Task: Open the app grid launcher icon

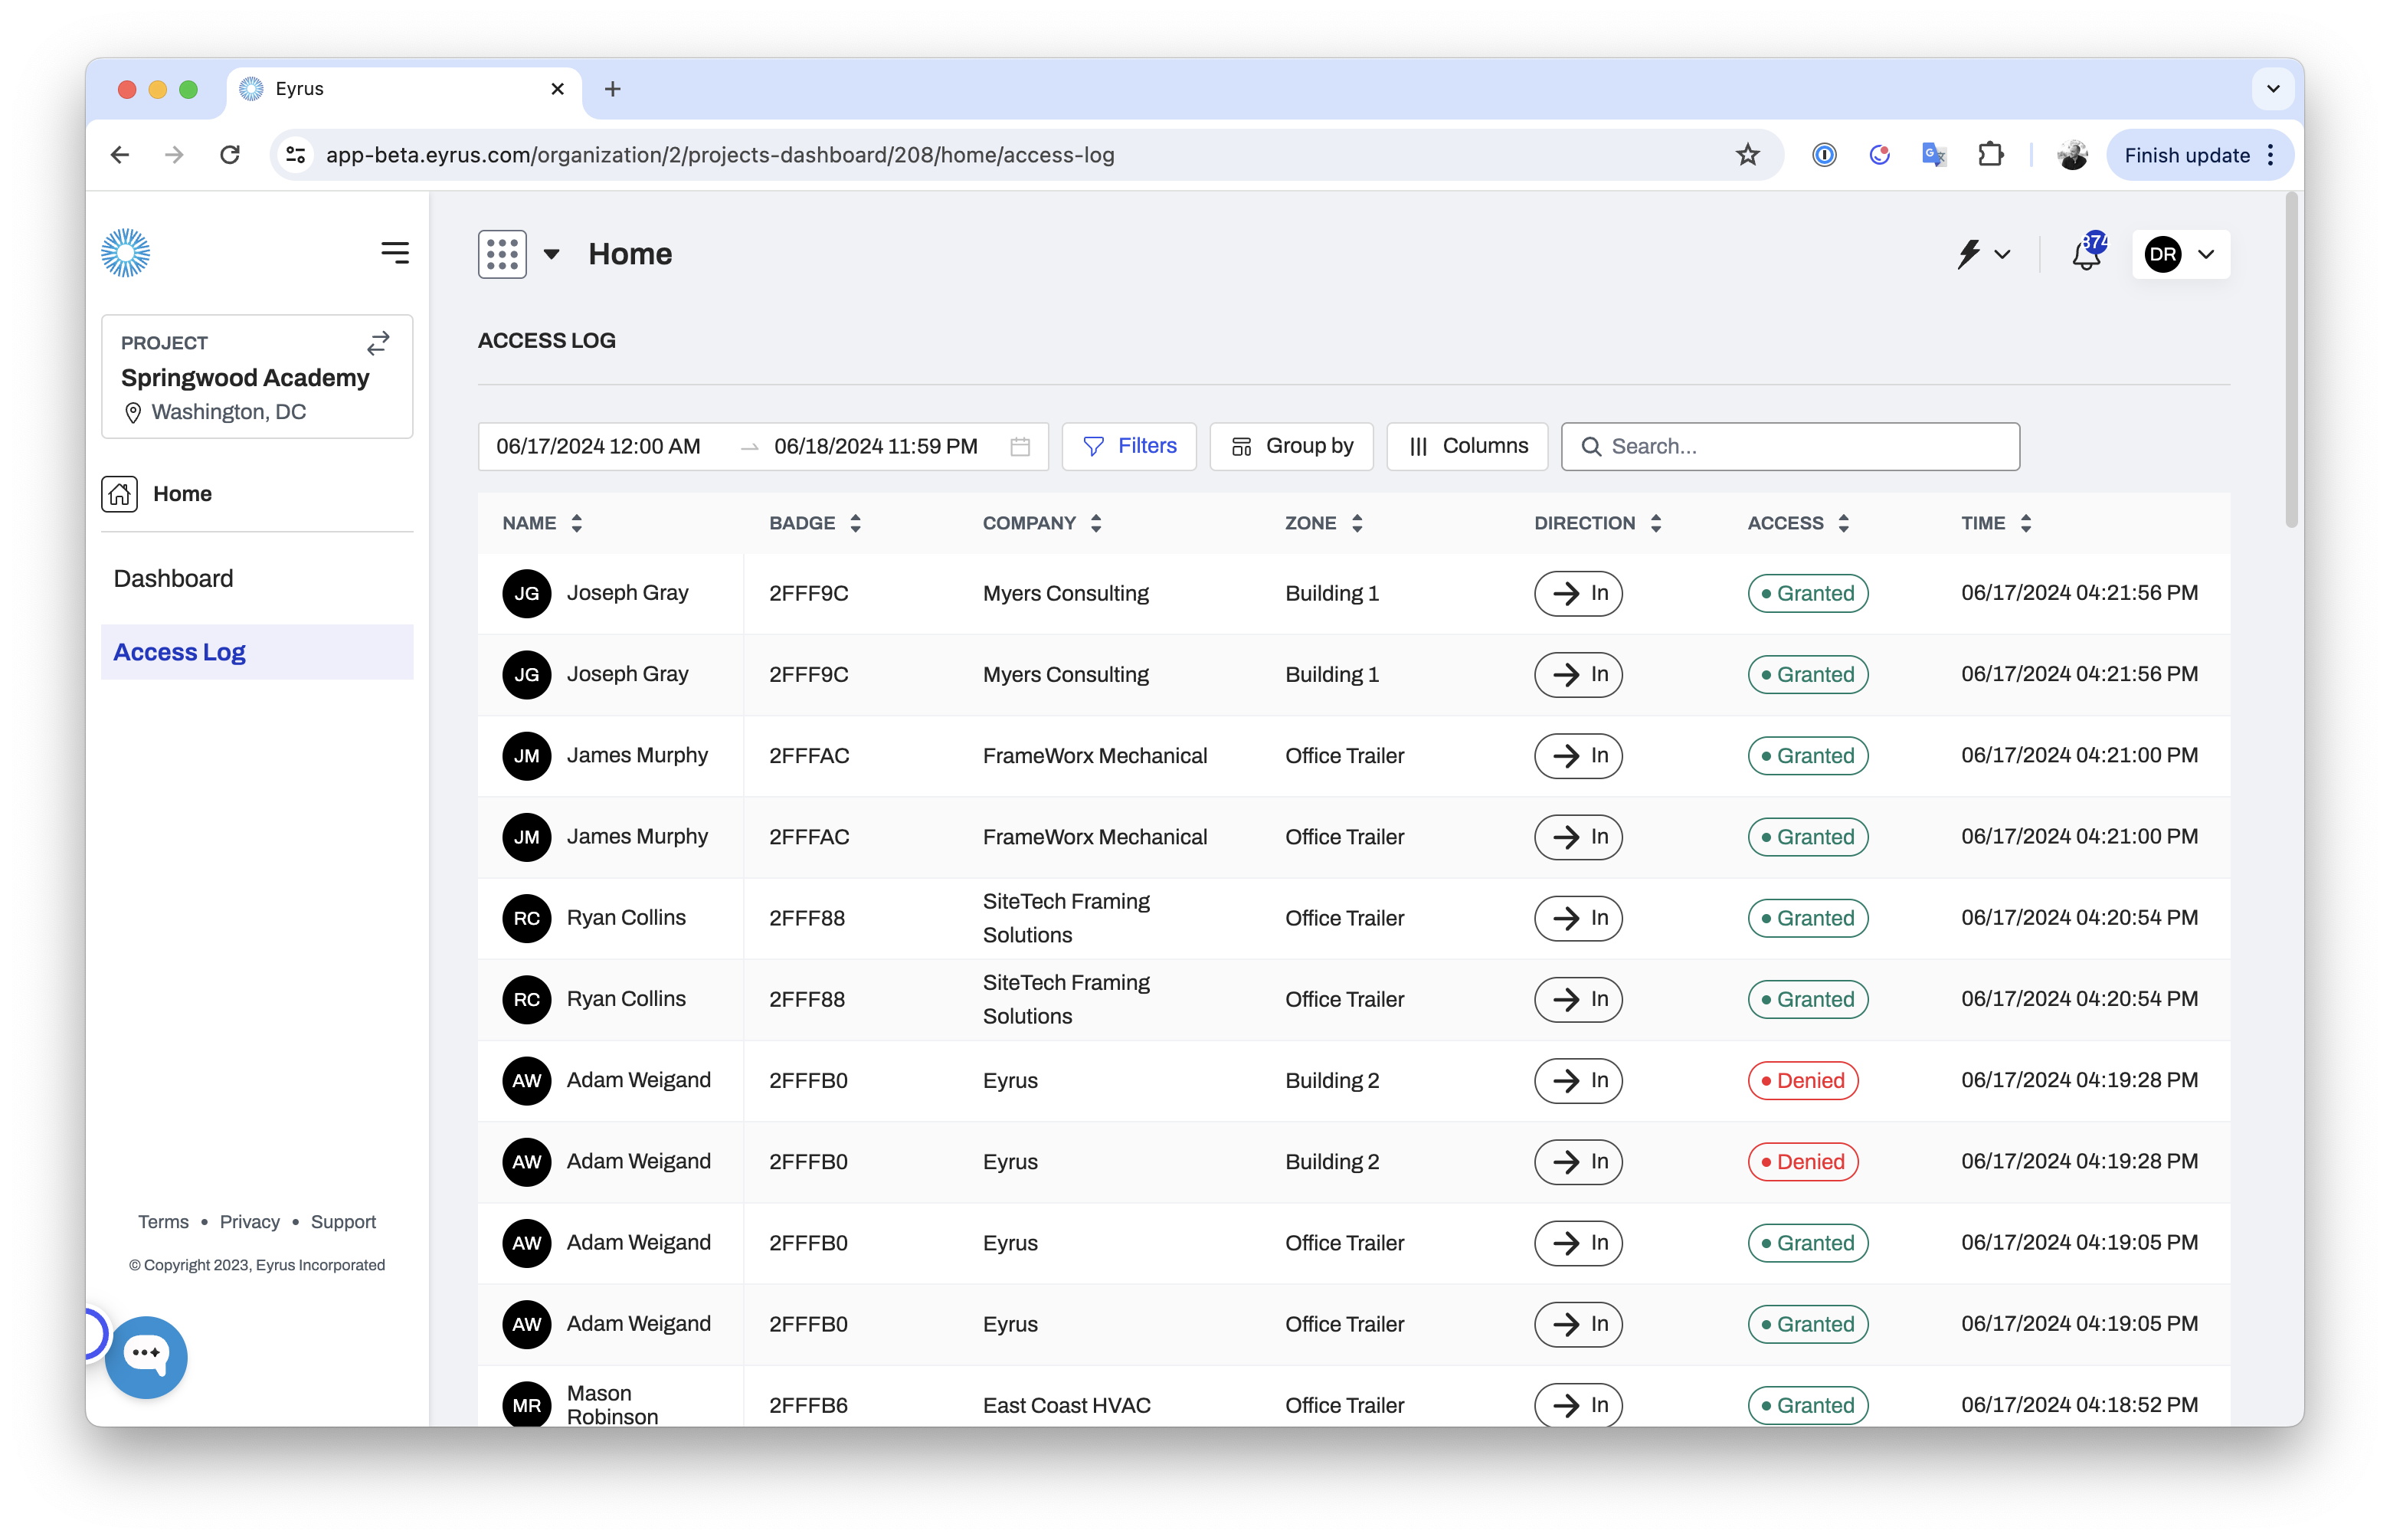Action: coord(502,254)
